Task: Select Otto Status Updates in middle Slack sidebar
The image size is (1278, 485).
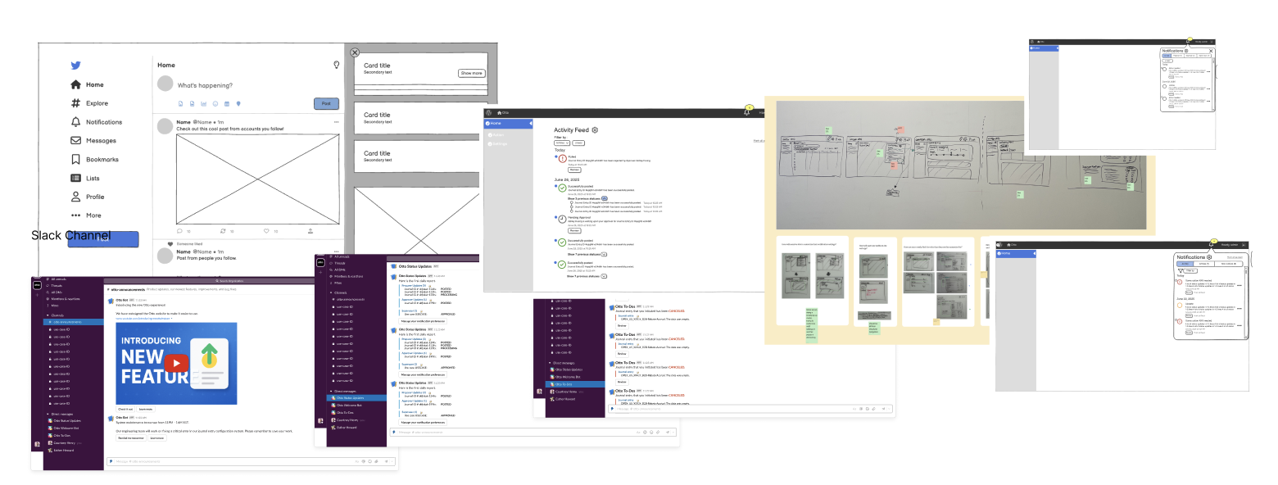Action: pyautogui.click(x=358, y=398)
